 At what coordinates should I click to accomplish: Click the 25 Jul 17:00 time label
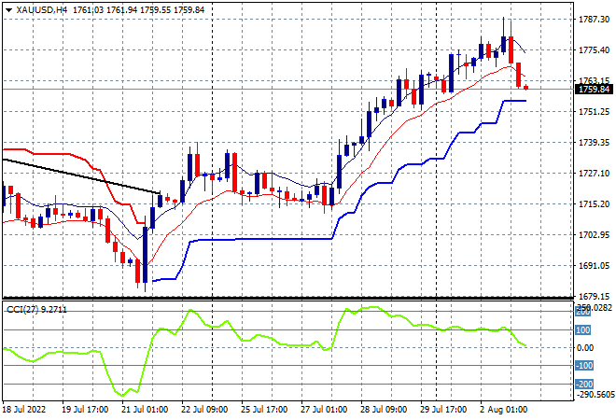click(264, 410)
